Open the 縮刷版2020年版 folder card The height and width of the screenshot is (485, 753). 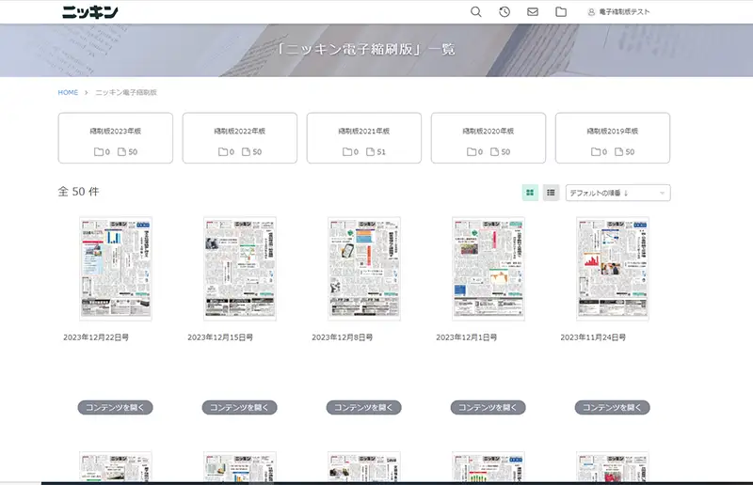[x=489, y=138]
